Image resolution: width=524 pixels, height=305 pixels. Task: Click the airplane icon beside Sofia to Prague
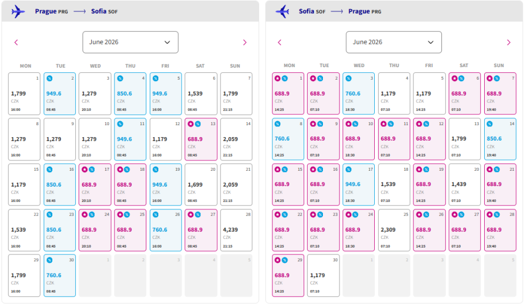coord(282,11)
